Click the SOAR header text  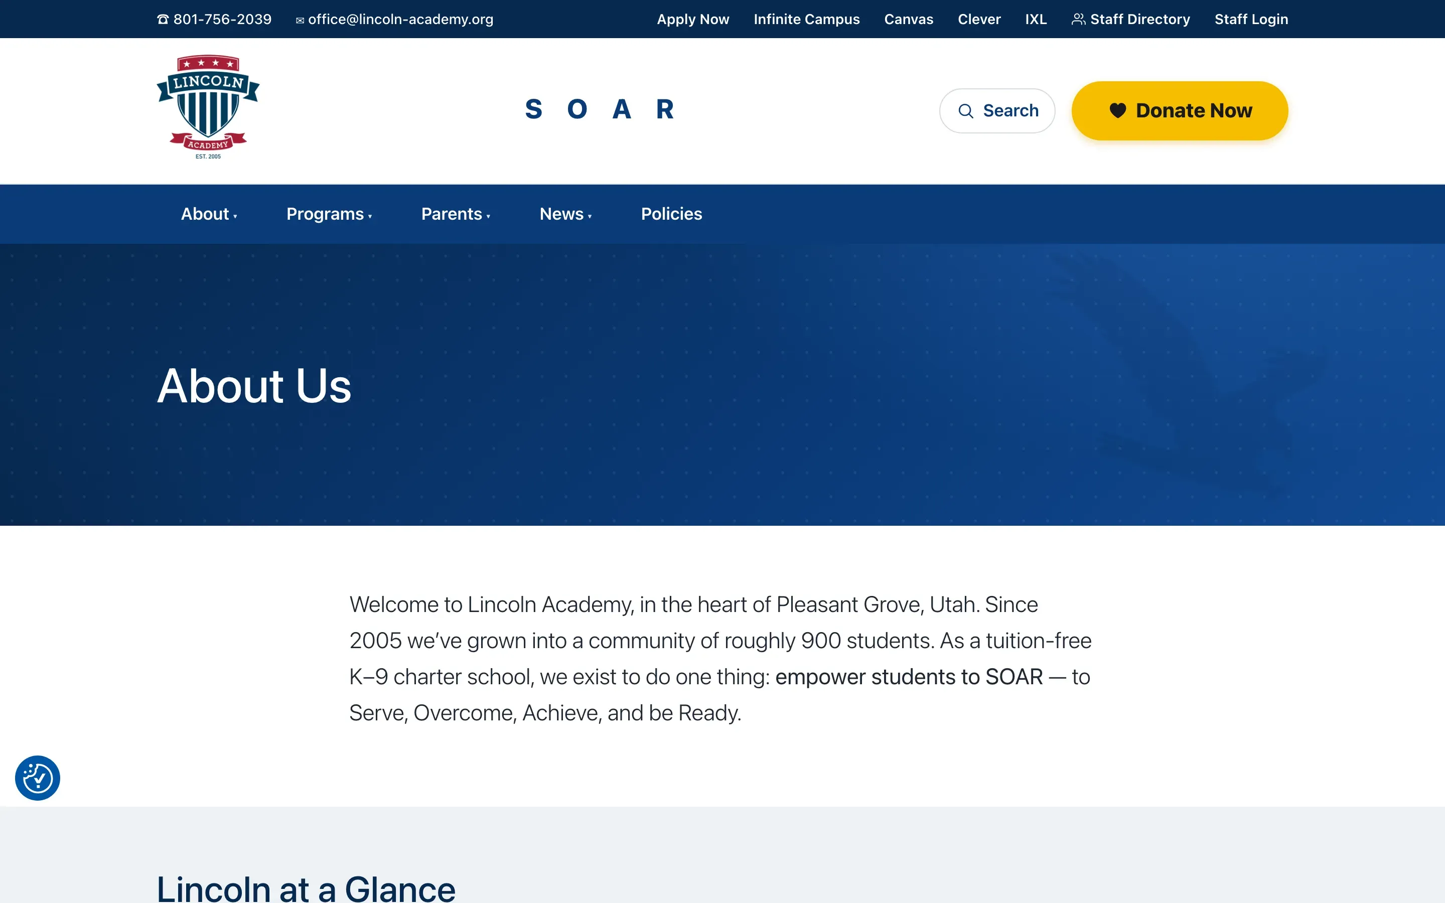coord(600,109)
